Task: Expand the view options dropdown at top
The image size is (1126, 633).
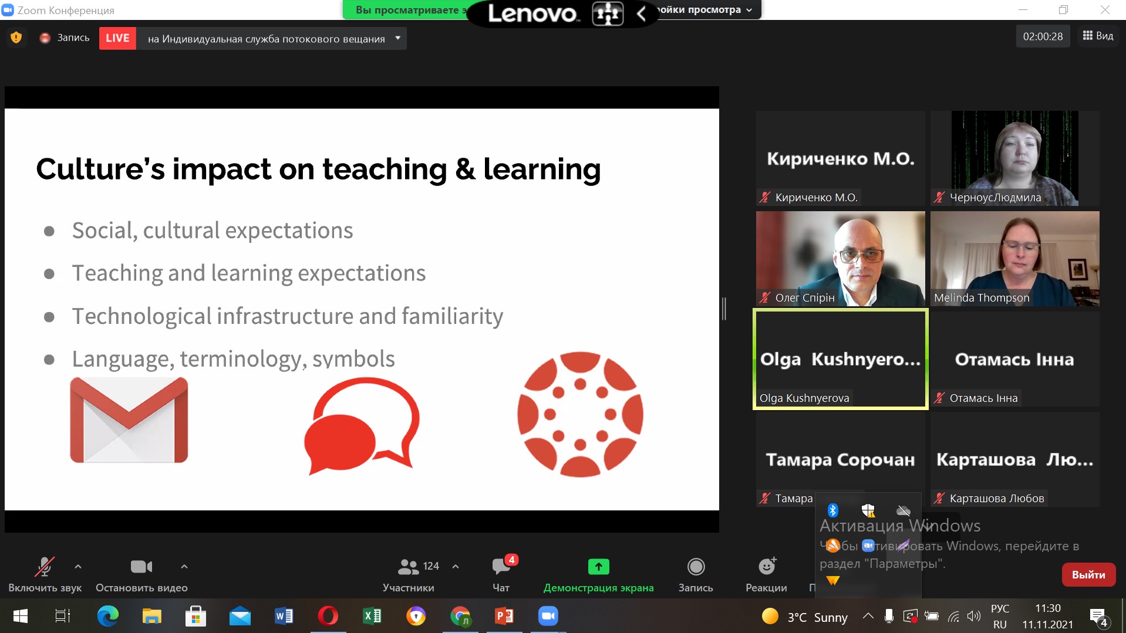Action: (x=749, y=10)
